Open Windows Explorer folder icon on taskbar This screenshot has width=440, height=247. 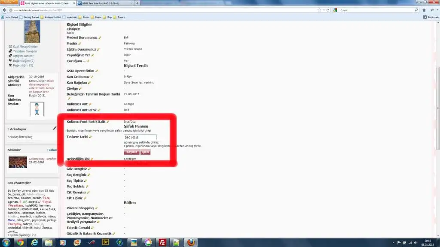(x=49, y=242)
